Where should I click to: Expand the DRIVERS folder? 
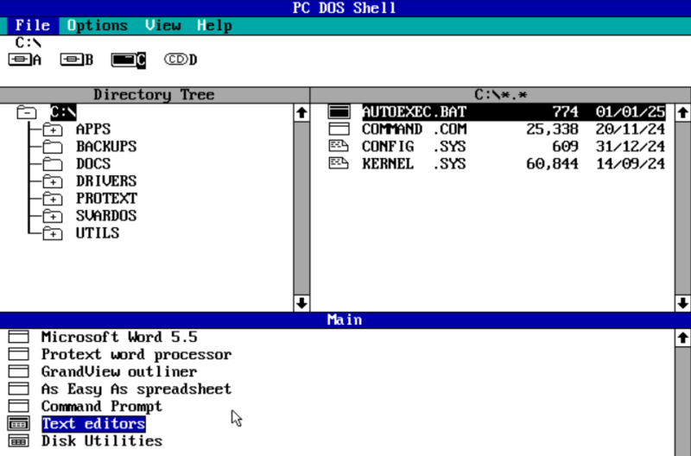pyautogui.click(x=53, y=181)
